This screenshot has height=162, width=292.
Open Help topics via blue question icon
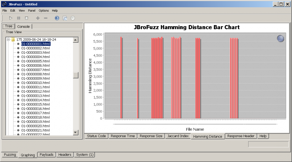coord(57,18)
